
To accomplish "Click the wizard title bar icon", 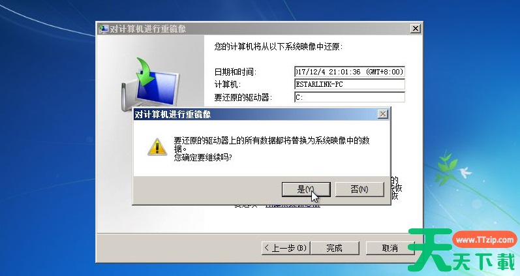I will (104, 29).
